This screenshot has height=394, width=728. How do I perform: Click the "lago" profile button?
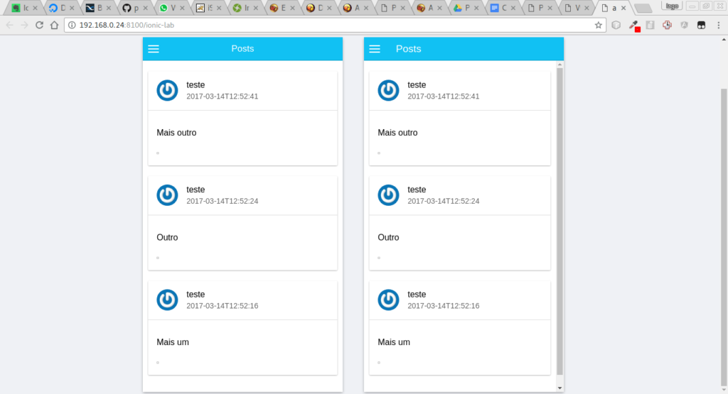click(x=672, y=5)
